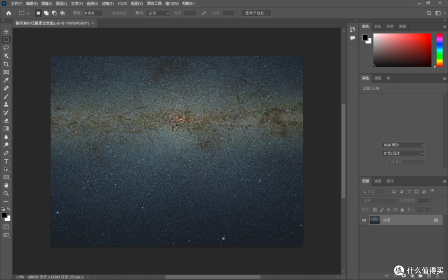Screen dimensions: 448x280
Task: Toggle the 消除锯齿 anti-alias checkbox
Action: 108,13
